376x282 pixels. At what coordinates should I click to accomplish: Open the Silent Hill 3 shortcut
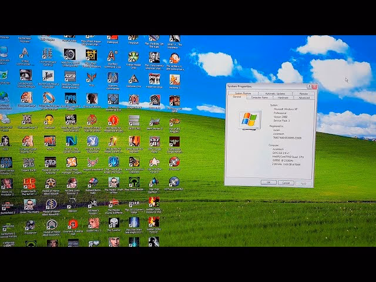click(94, 224)
